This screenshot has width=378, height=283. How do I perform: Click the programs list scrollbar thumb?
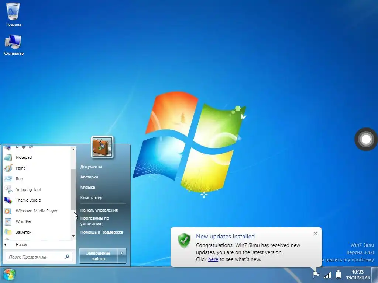point(73,189)
